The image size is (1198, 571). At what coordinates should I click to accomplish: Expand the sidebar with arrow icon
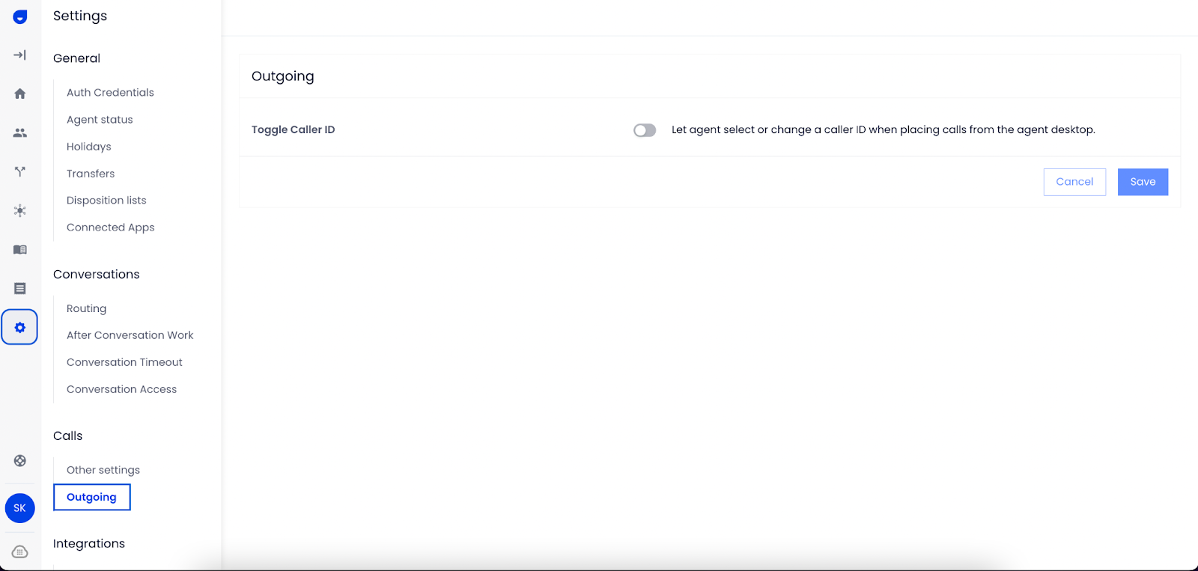click(x=20, y=55)
